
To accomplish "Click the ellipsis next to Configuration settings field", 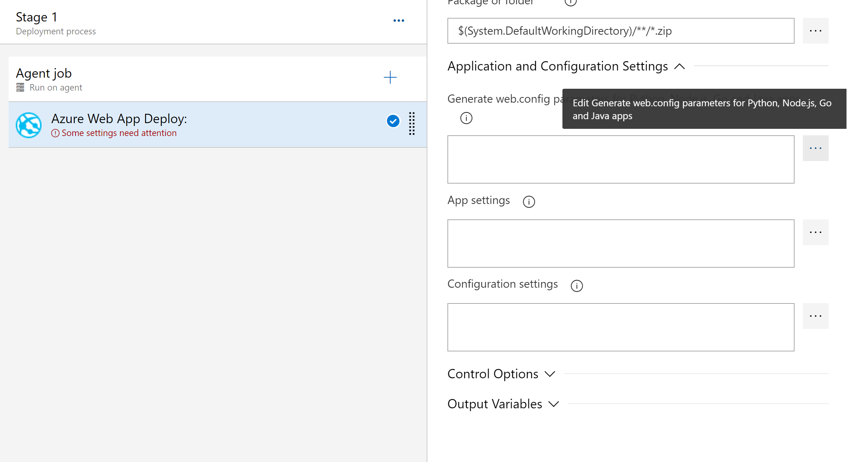I will click(815, 316).
